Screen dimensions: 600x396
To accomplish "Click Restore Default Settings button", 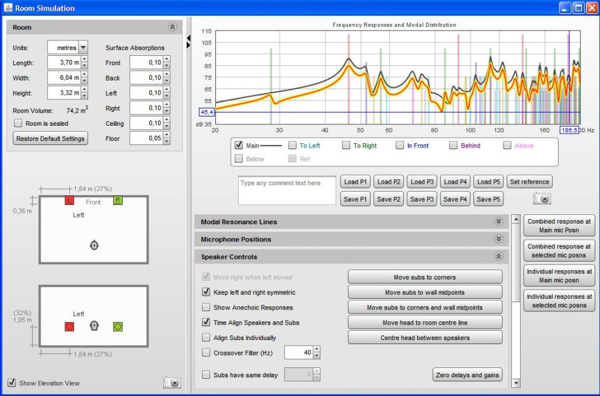I will [x=51, y=138].
